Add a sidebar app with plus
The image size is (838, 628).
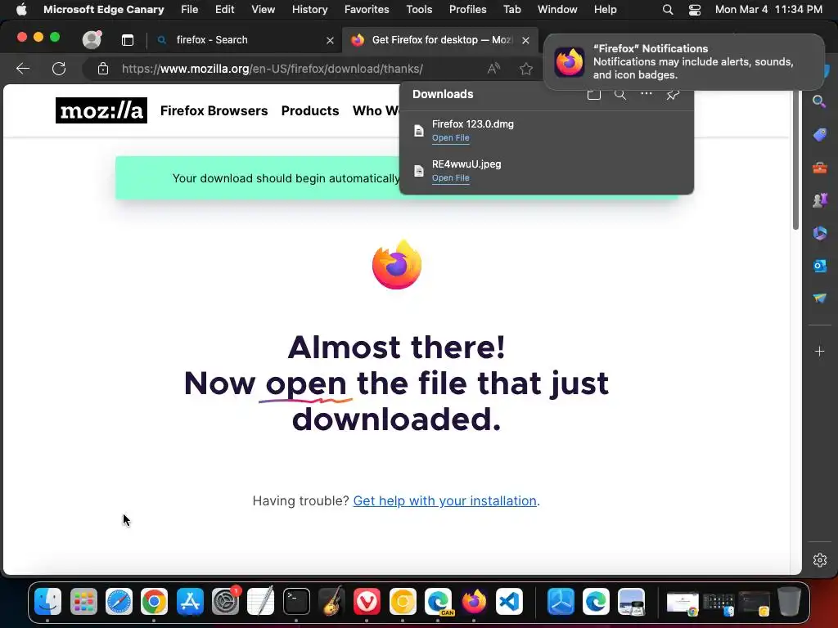[820, 352]
